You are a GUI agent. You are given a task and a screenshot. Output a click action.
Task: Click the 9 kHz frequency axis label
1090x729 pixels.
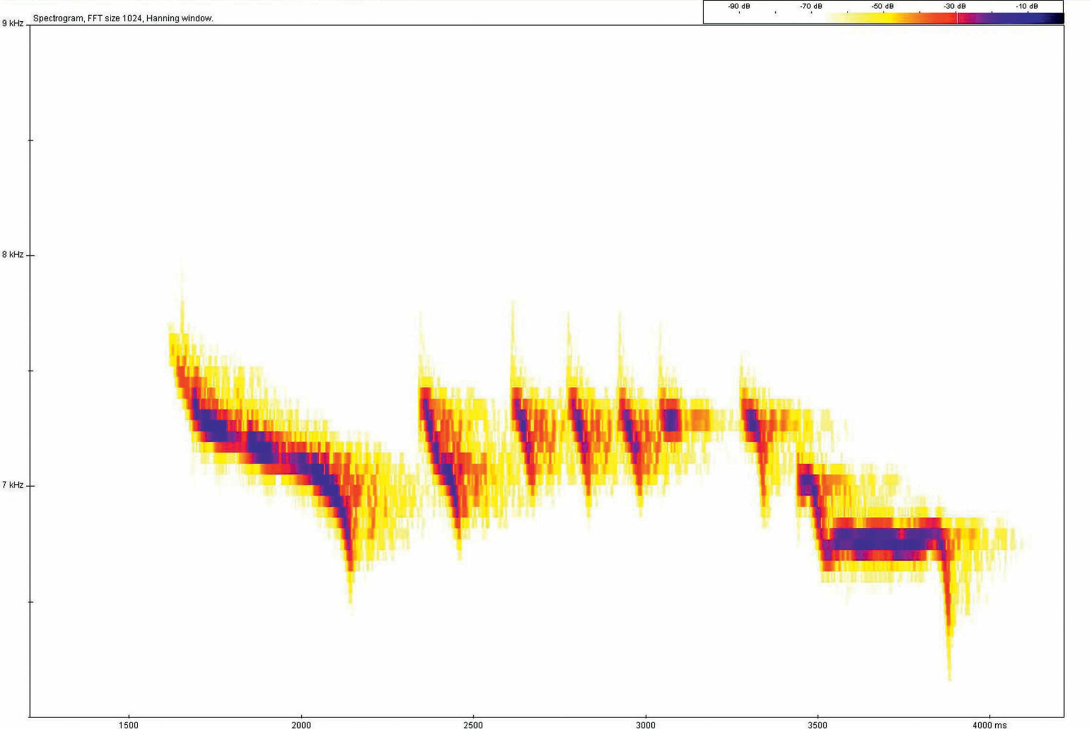click(x=12, y=24)
